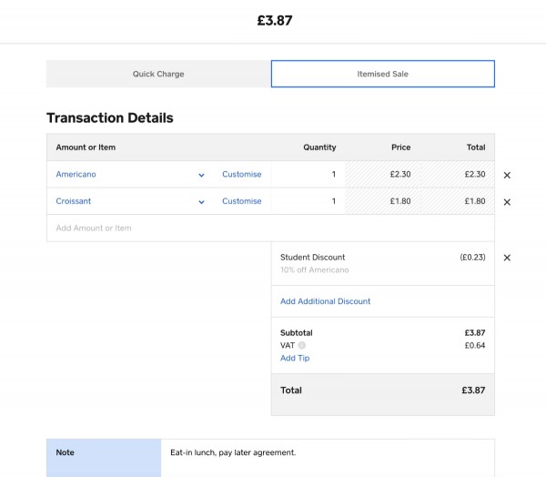Focus the Croissant quantity field
The width and height of the screenshot is (546, 477).
(308, 202)
